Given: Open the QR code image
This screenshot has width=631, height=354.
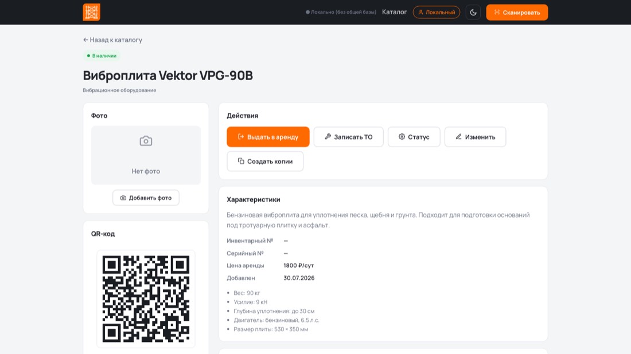Looking at the screenshot, I should coord(146,299).
